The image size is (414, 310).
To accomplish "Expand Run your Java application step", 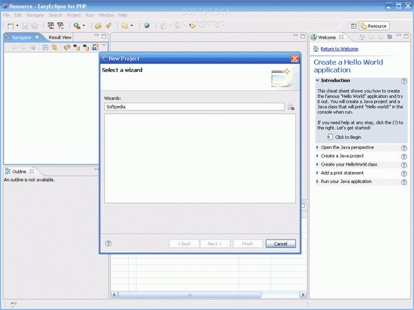I will (x=317, y=182).
